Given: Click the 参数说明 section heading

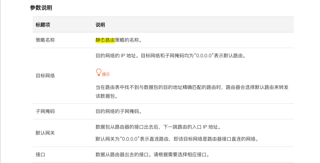Looking at the screenshot, I should (x=41, y=8).
